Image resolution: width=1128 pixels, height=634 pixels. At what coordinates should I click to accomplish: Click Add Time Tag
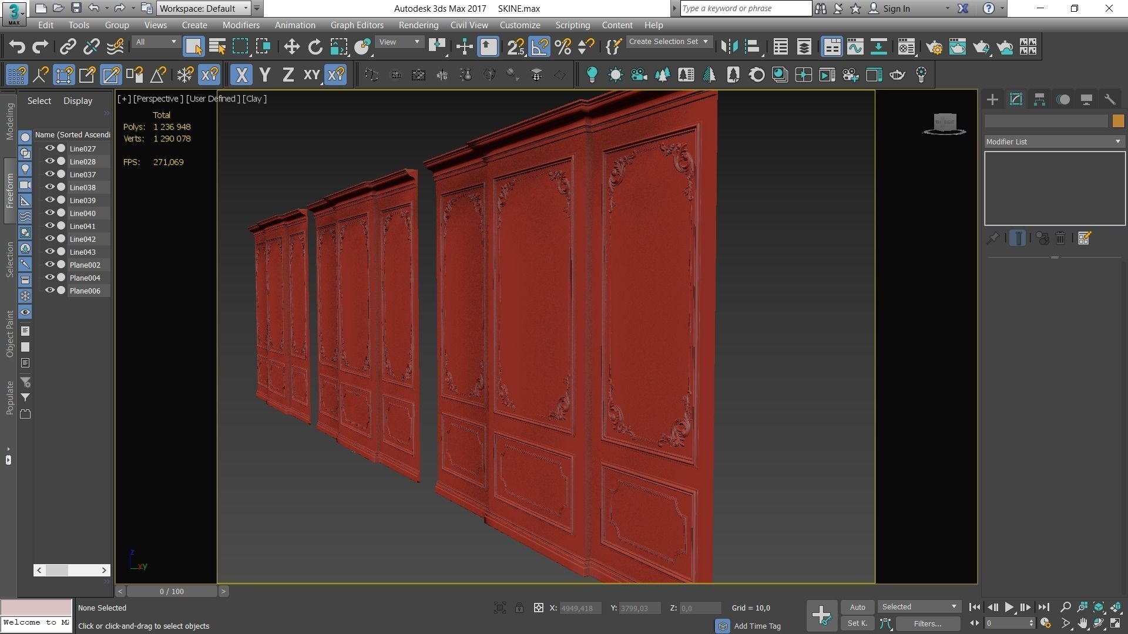click(757, 626)
